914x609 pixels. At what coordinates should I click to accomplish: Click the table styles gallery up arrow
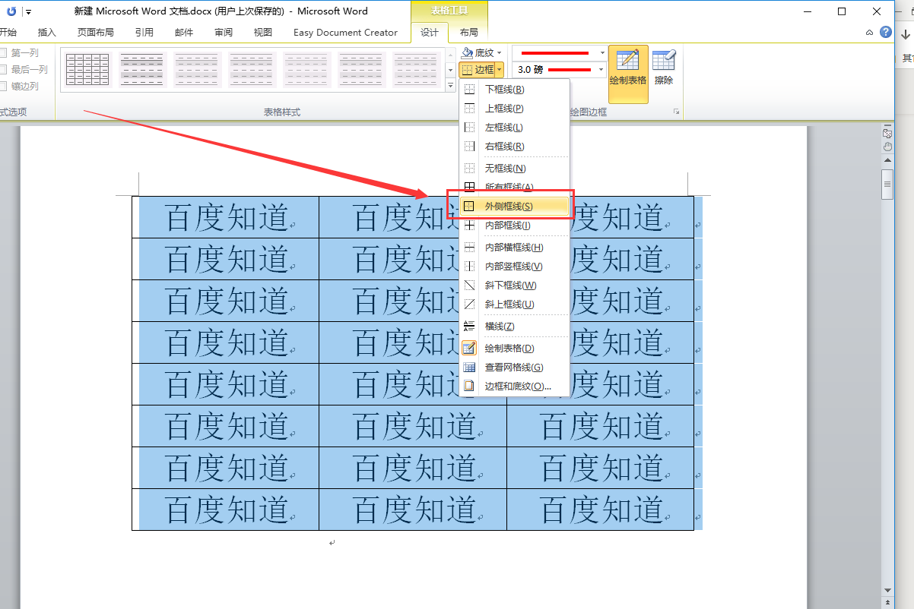[451, 55]
